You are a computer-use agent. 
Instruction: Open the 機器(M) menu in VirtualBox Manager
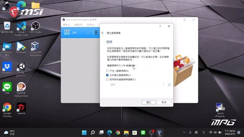[79, 25]
